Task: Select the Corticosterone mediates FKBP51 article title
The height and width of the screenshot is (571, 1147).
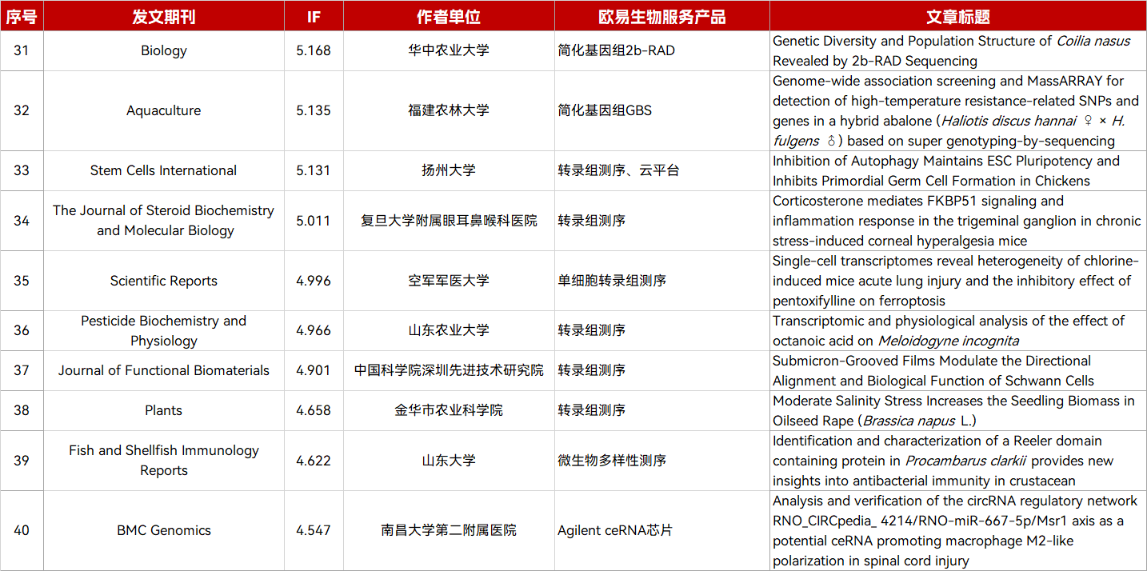Action: (958, 221)
